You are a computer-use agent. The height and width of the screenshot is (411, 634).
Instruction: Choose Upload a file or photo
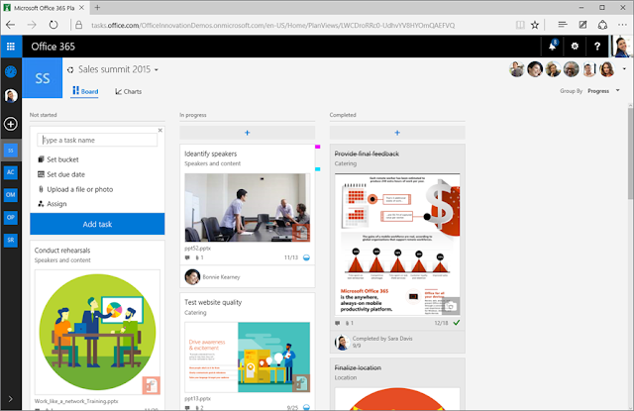(x=75, y=189)
